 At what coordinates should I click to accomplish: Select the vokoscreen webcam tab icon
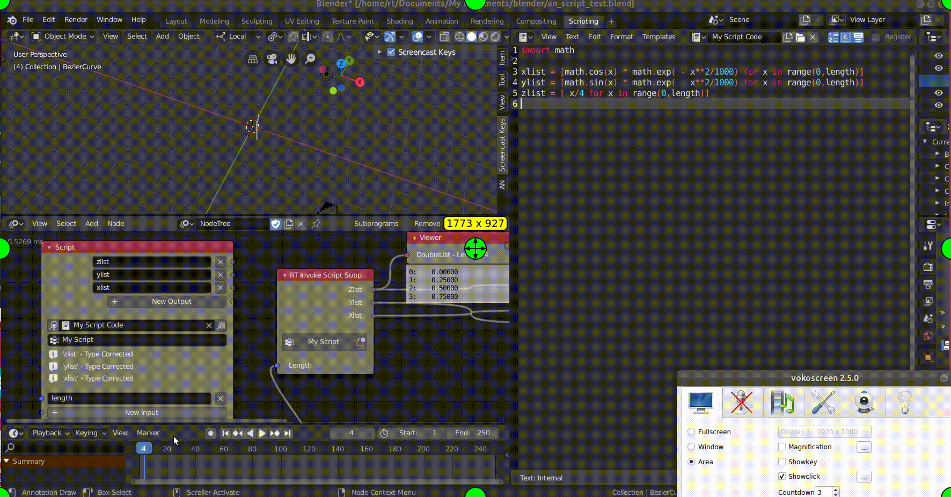(x=864, y=403)
